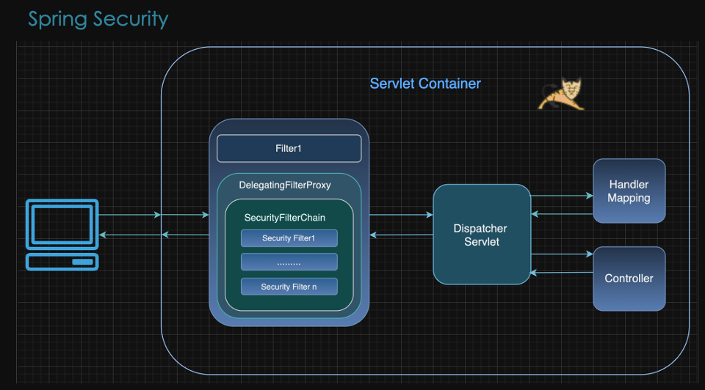Click arrow pointing into Controller box
Screen dimensions: 705x390
pyautogui.click(x=562, y=254)
